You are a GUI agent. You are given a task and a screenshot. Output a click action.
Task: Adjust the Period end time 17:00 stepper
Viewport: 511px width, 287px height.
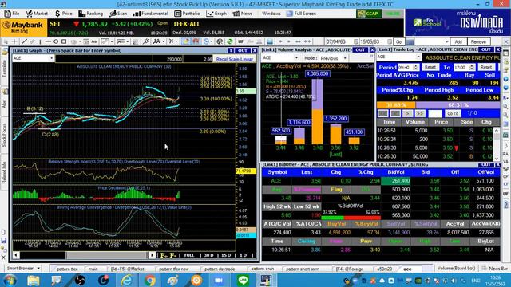(472, 67)
